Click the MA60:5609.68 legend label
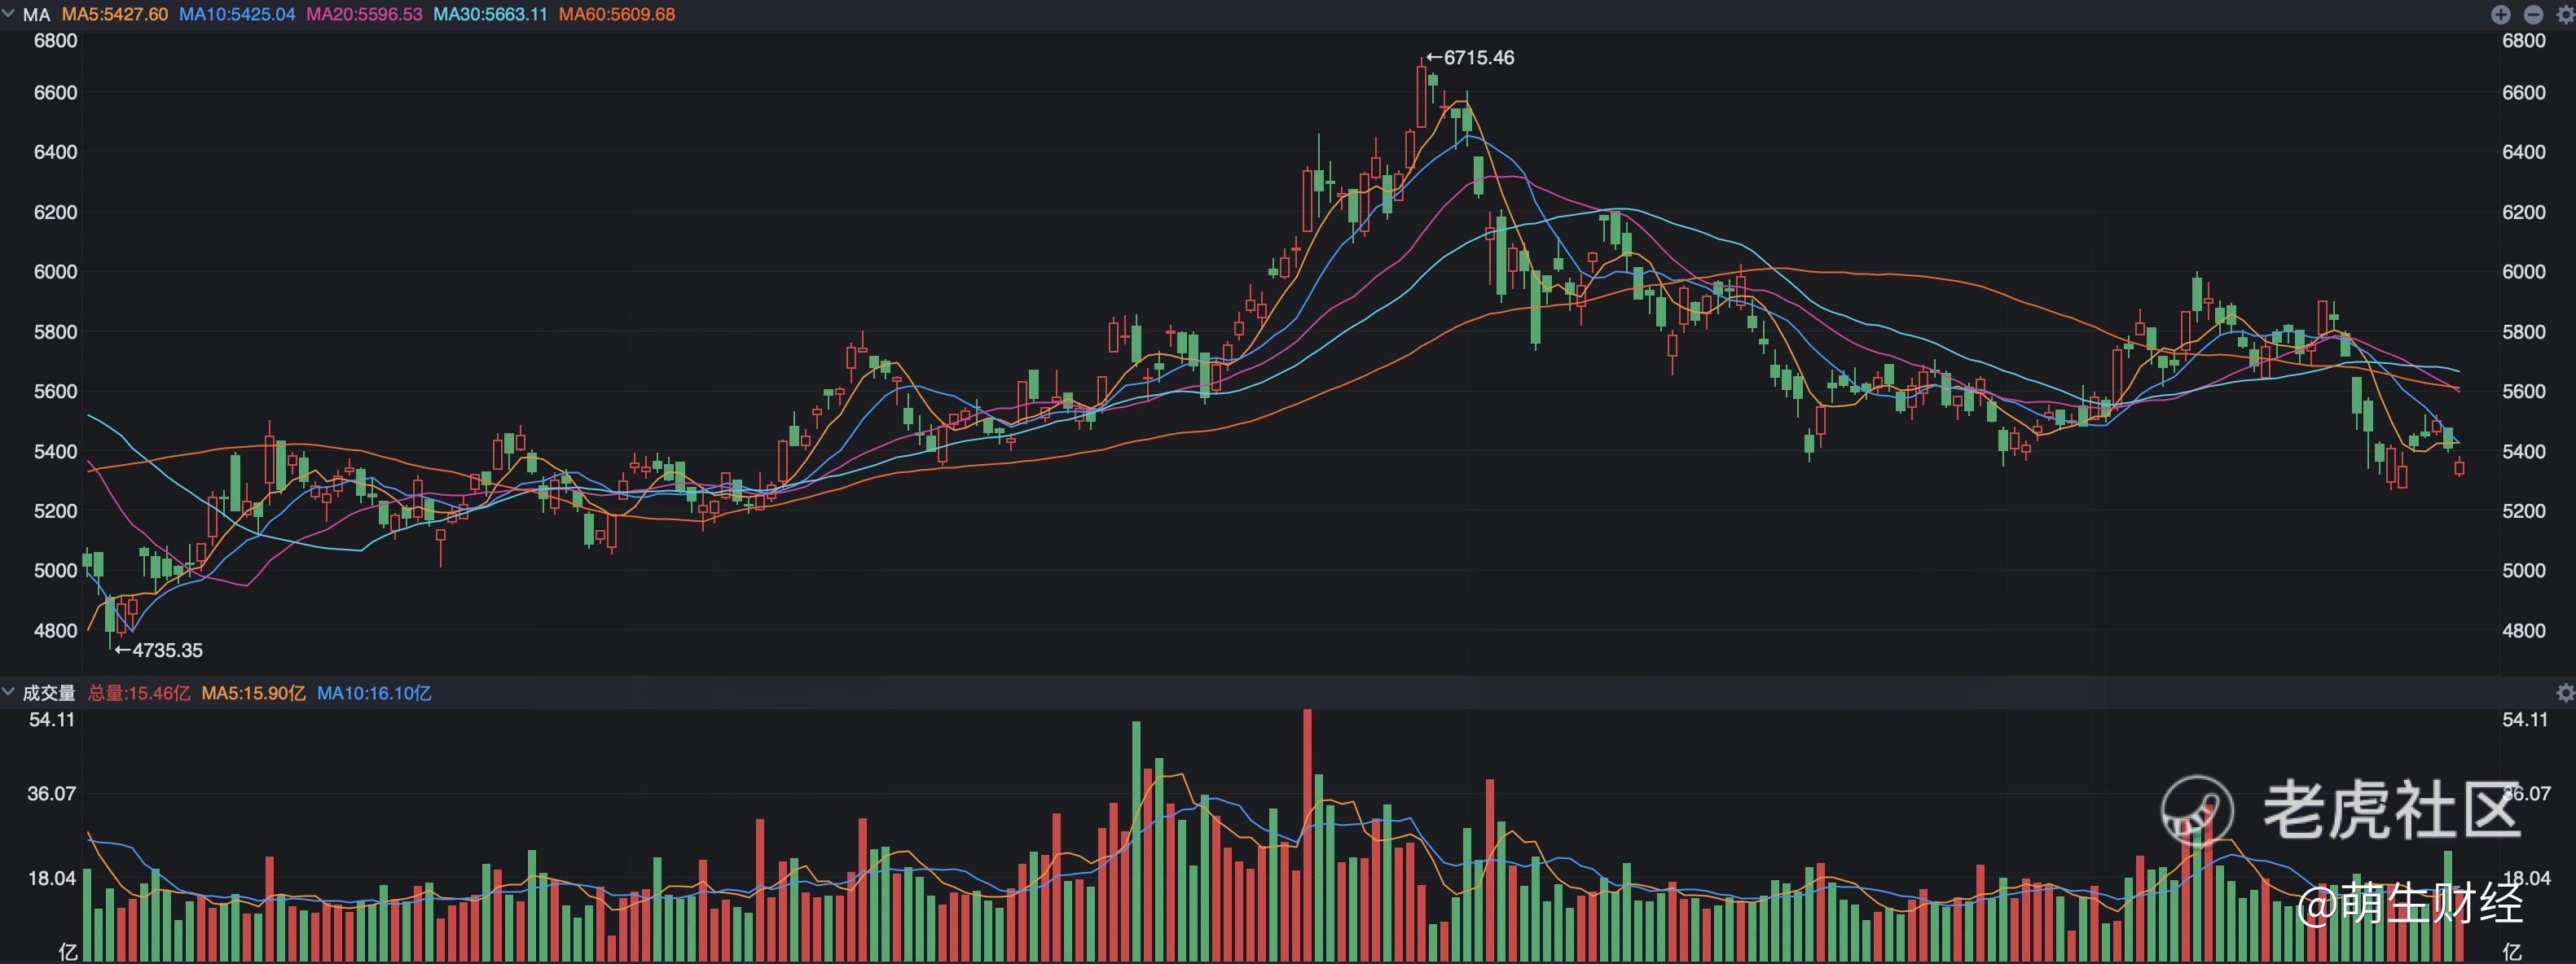This screenshot has height=964, width=2576. [x=617, y=15]
